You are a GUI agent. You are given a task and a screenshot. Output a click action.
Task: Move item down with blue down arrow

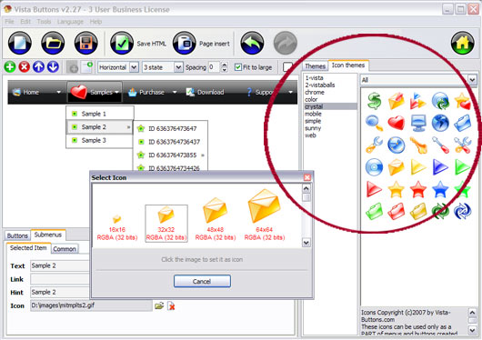coord(53,66)
